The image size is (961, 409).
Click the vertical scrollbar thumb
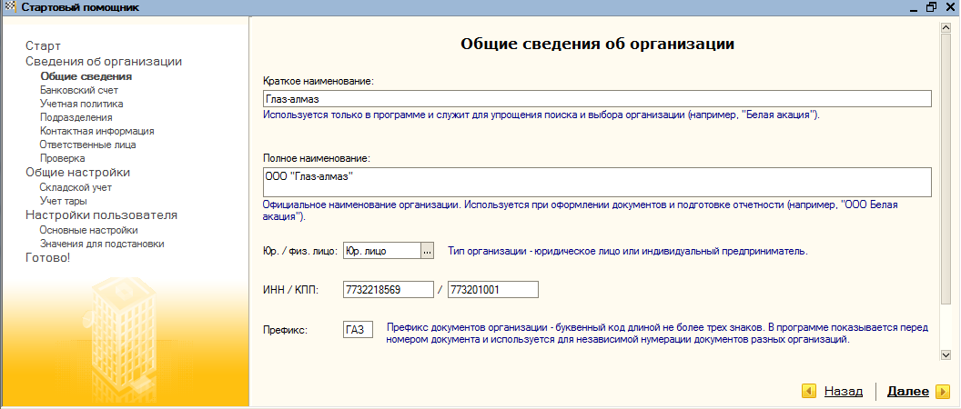945,168
